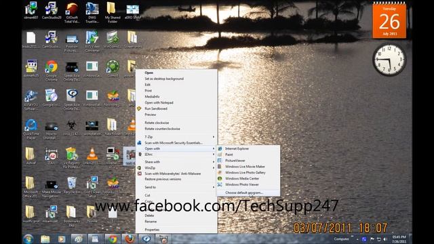Open the AVS Video Converter desktop shortcut
This screenshot has height=244, width=434.
coord(92,41)
